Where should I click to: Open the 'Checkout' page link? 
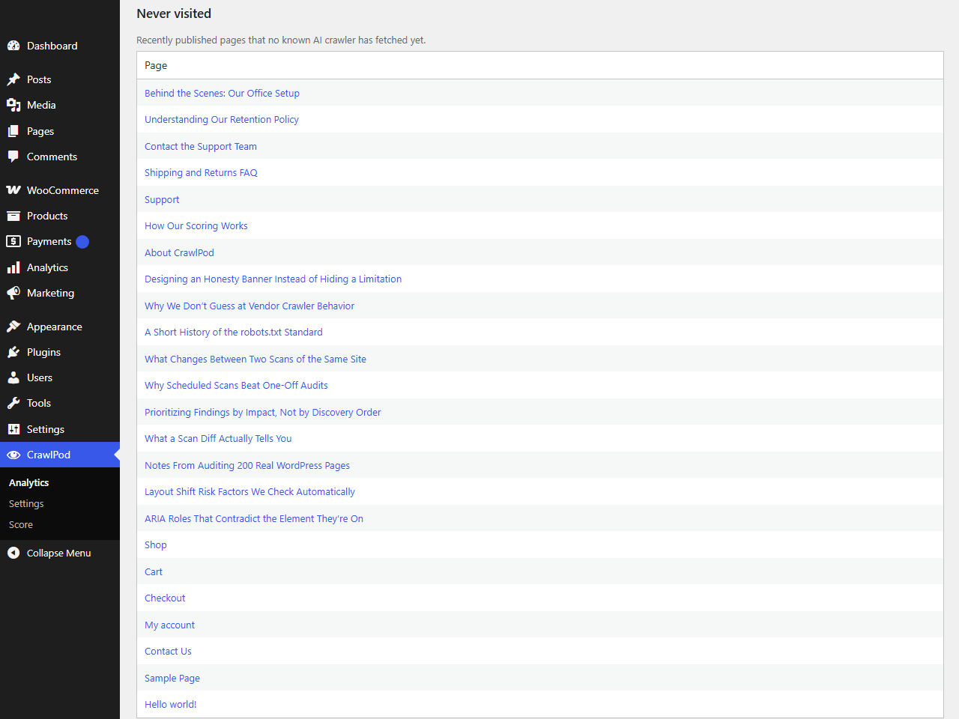coord(165,598)
